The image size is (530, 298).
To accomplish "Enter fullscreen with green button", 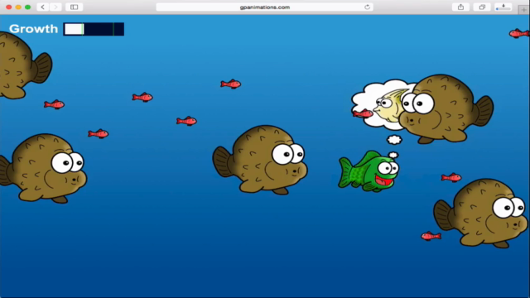I will [27, 7].
